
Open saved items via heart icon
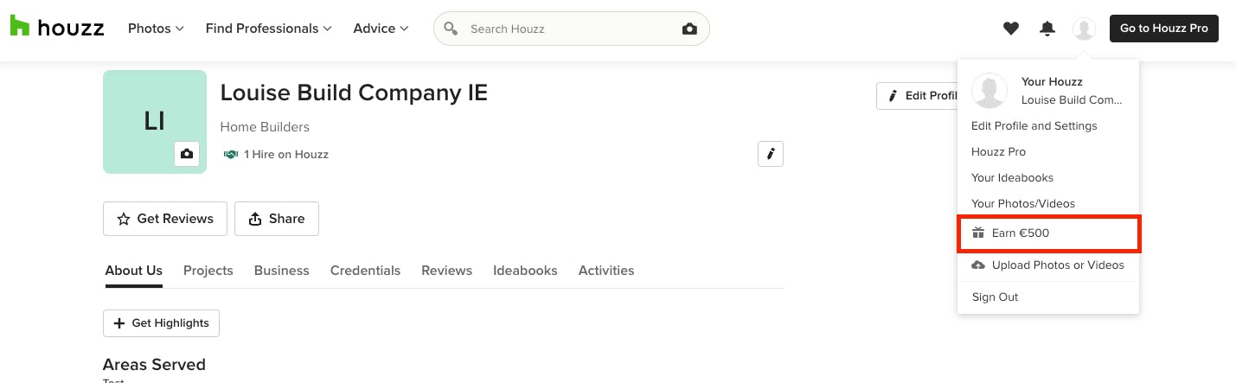1010,29
